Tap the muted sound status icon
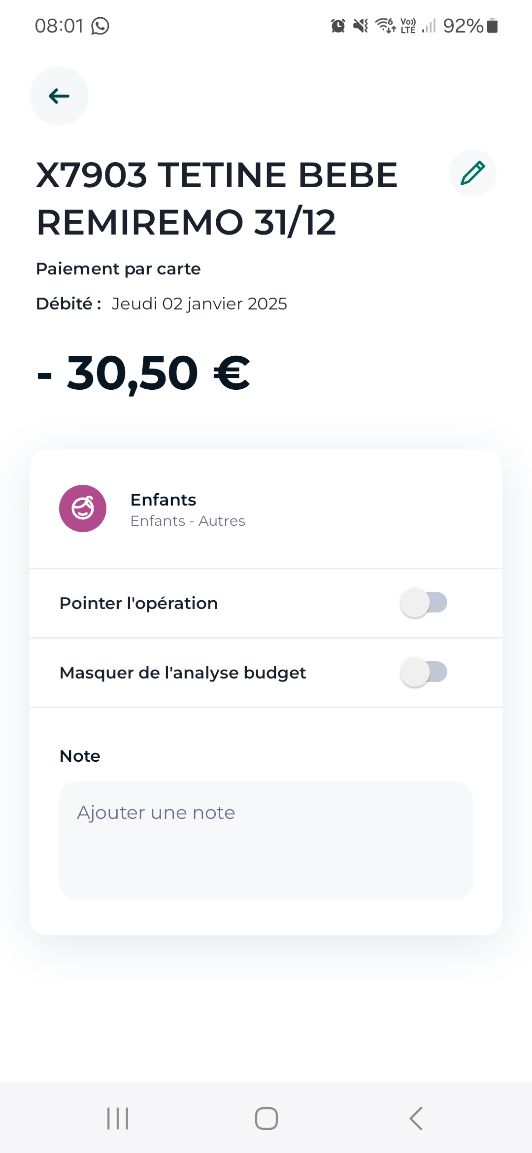The image size is (532, 1153). [x=361, y=26]
